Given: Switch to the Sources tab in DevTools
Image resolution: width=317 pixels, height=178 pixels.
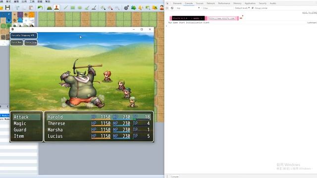Looking at the screenshot, I should [199, 3].
